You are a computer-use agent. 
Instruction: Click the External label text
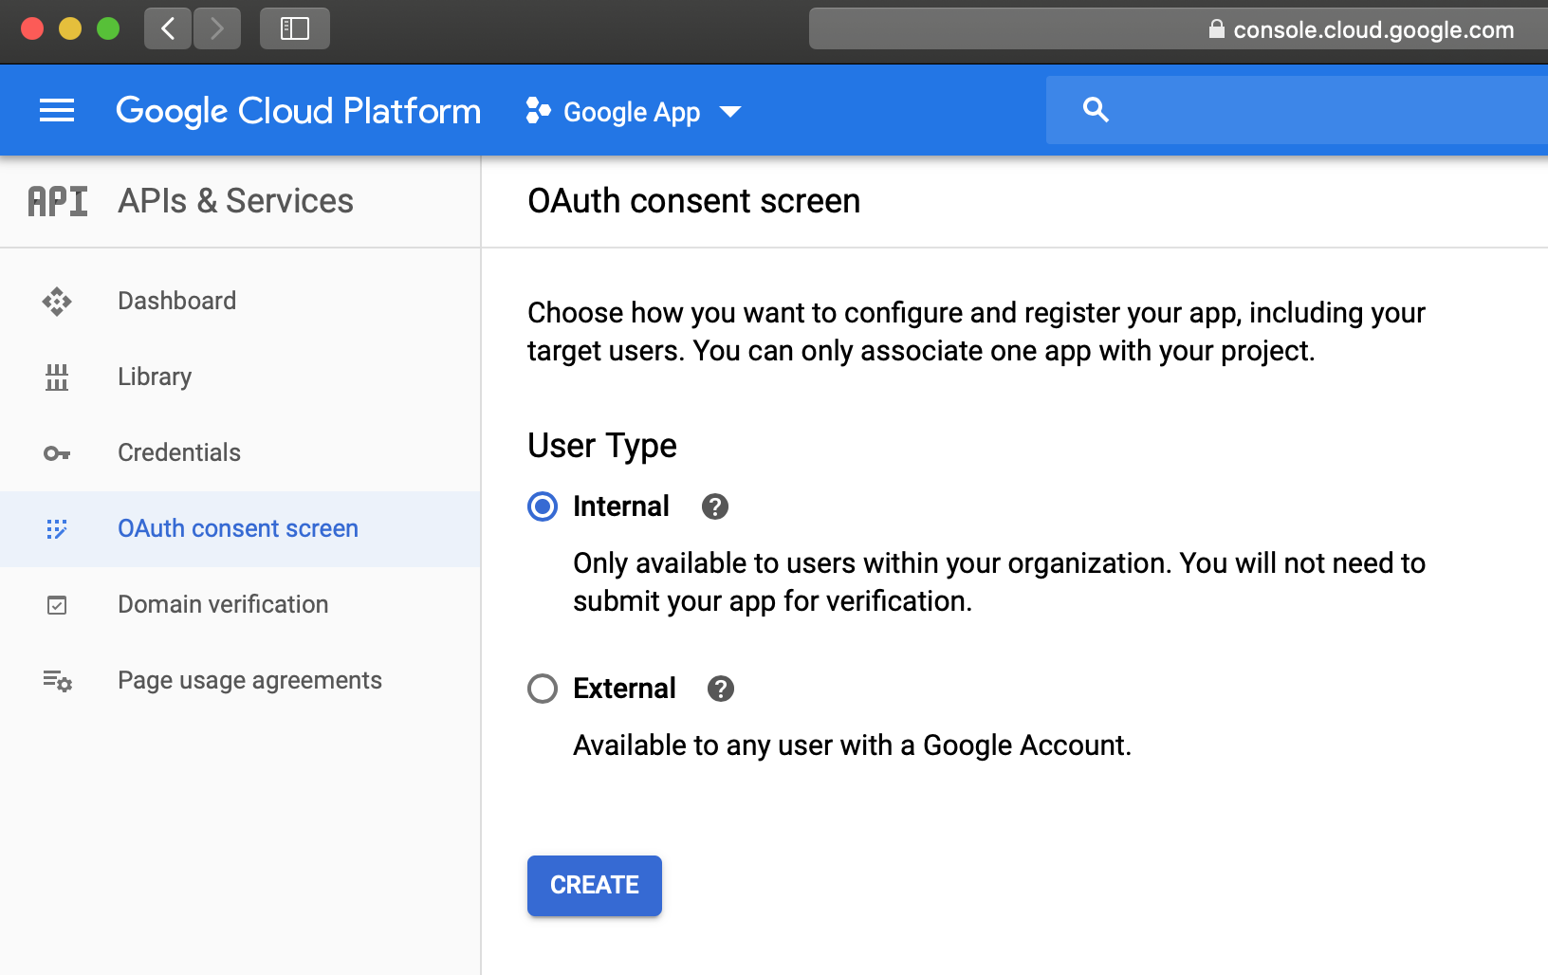[x=624, y=689]
